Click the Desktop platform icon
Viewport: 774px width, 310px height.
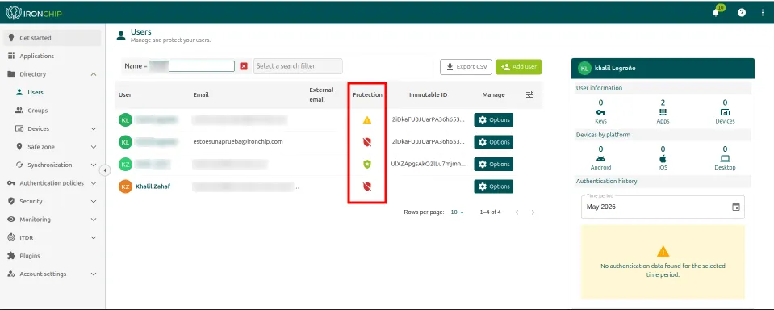pos(725,159)
